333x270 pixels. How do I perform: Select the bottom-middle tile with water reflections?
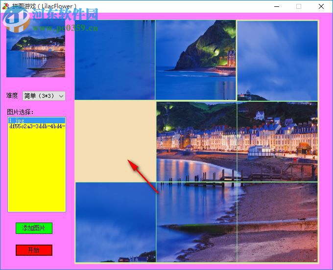click(x=196, y=222)
